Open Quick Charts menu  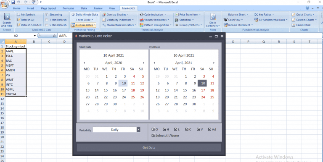click(303, 15)
